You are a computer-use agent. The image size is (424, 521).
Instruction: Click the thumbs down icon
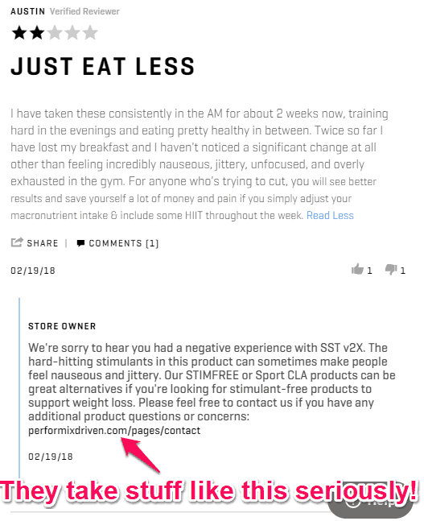coord(391,270)
